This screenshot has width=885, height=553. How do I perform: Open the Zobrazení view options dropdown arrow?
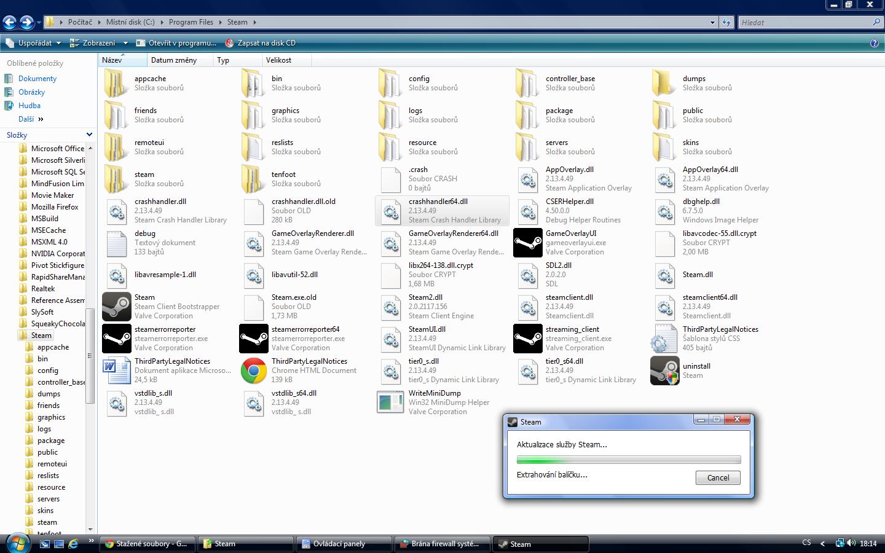pos(125,43)
